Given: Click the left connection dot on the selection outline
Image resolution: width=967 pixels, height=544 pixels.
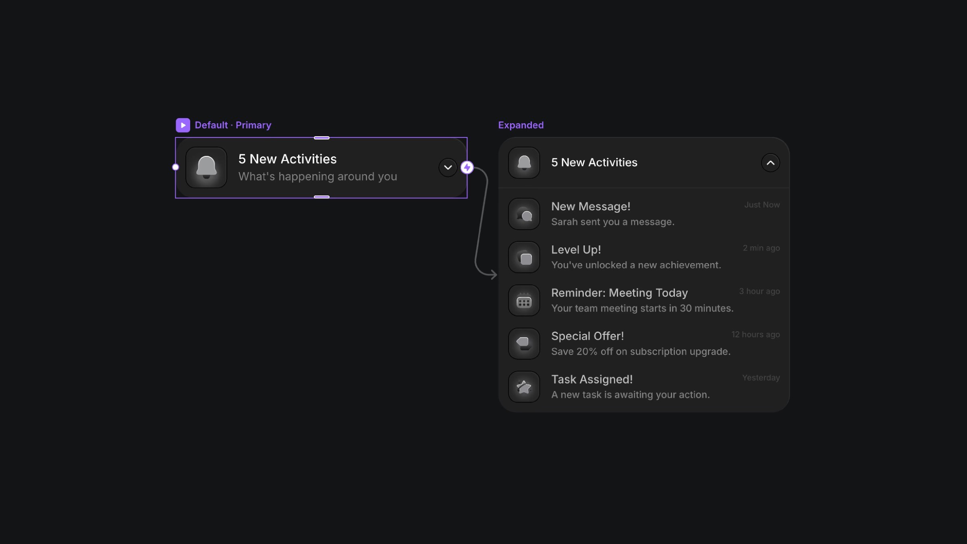Looking at the screenshot, I should [x=175, y=166].
